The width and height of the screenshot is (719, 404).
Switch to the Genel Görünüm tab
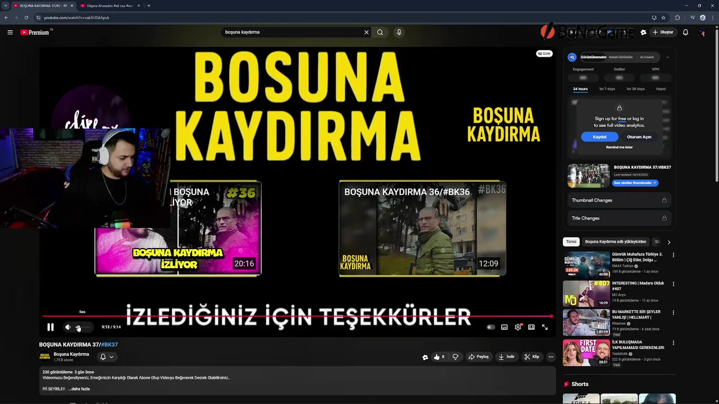(x=621, y=57)
